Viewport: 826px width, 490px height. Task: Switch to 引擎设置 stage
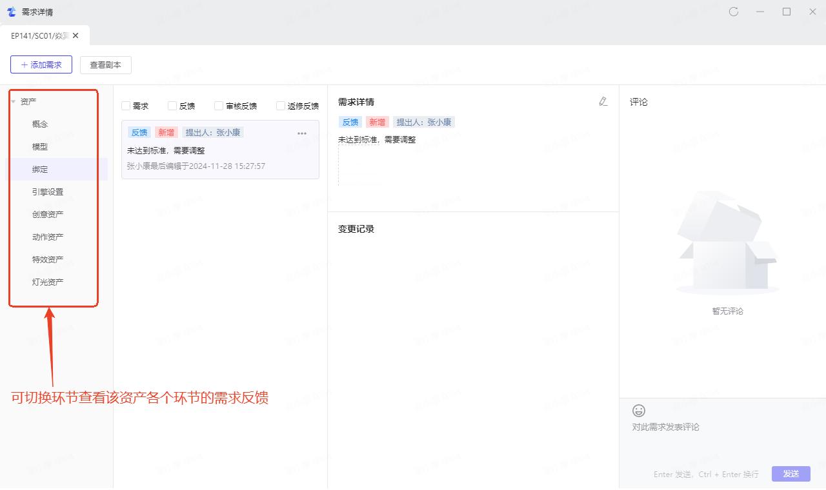point(48,191)
